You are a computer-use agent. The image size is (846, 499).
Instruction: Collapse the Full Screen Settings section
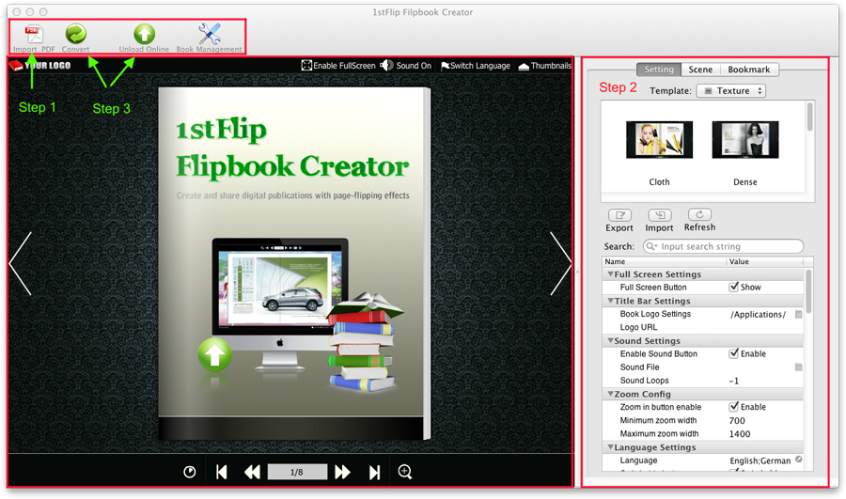click(x=610, y=274)
